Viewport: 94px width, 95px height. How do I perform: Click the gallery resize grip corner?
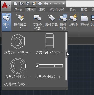pos(66,89)
